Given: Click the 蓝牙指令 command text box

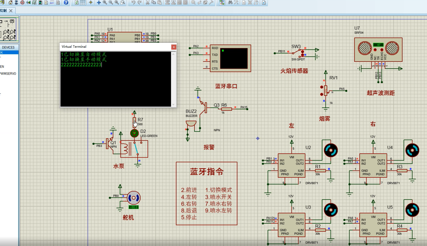Looking at the screenshot, I should [x=207, y=194].
